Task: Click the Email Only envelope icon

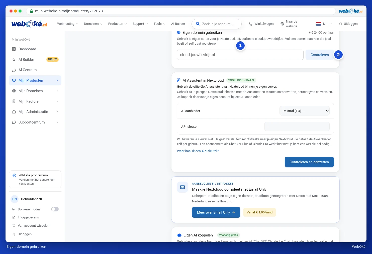Action: click(182, 187)
